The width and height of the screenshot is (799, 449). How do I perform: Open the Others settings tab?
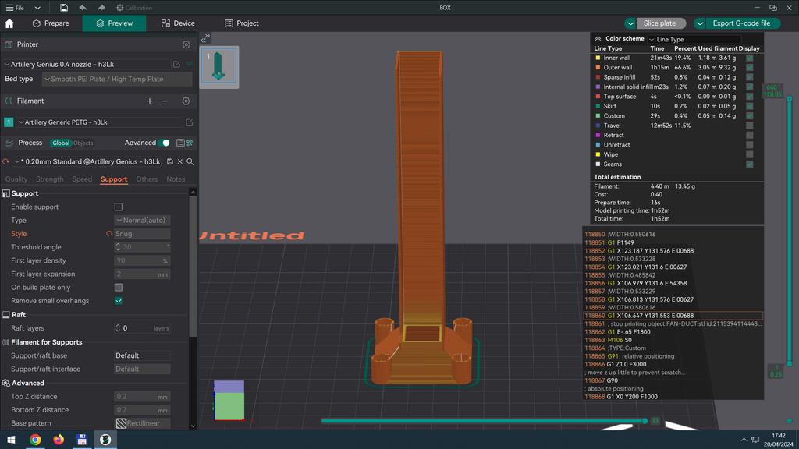tap(147, 179)
